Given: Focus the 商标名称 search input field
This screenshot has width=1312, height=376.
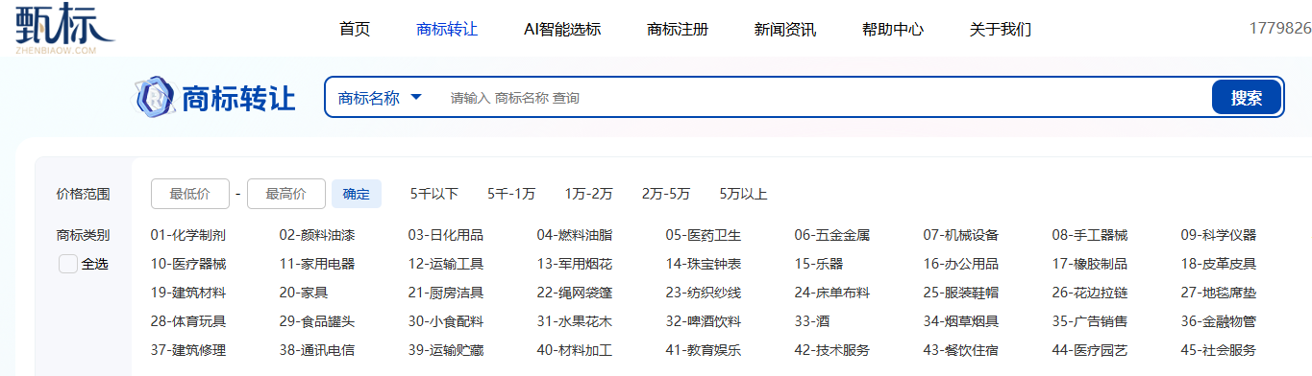Looking at the screenshot, I should (822, 98).
